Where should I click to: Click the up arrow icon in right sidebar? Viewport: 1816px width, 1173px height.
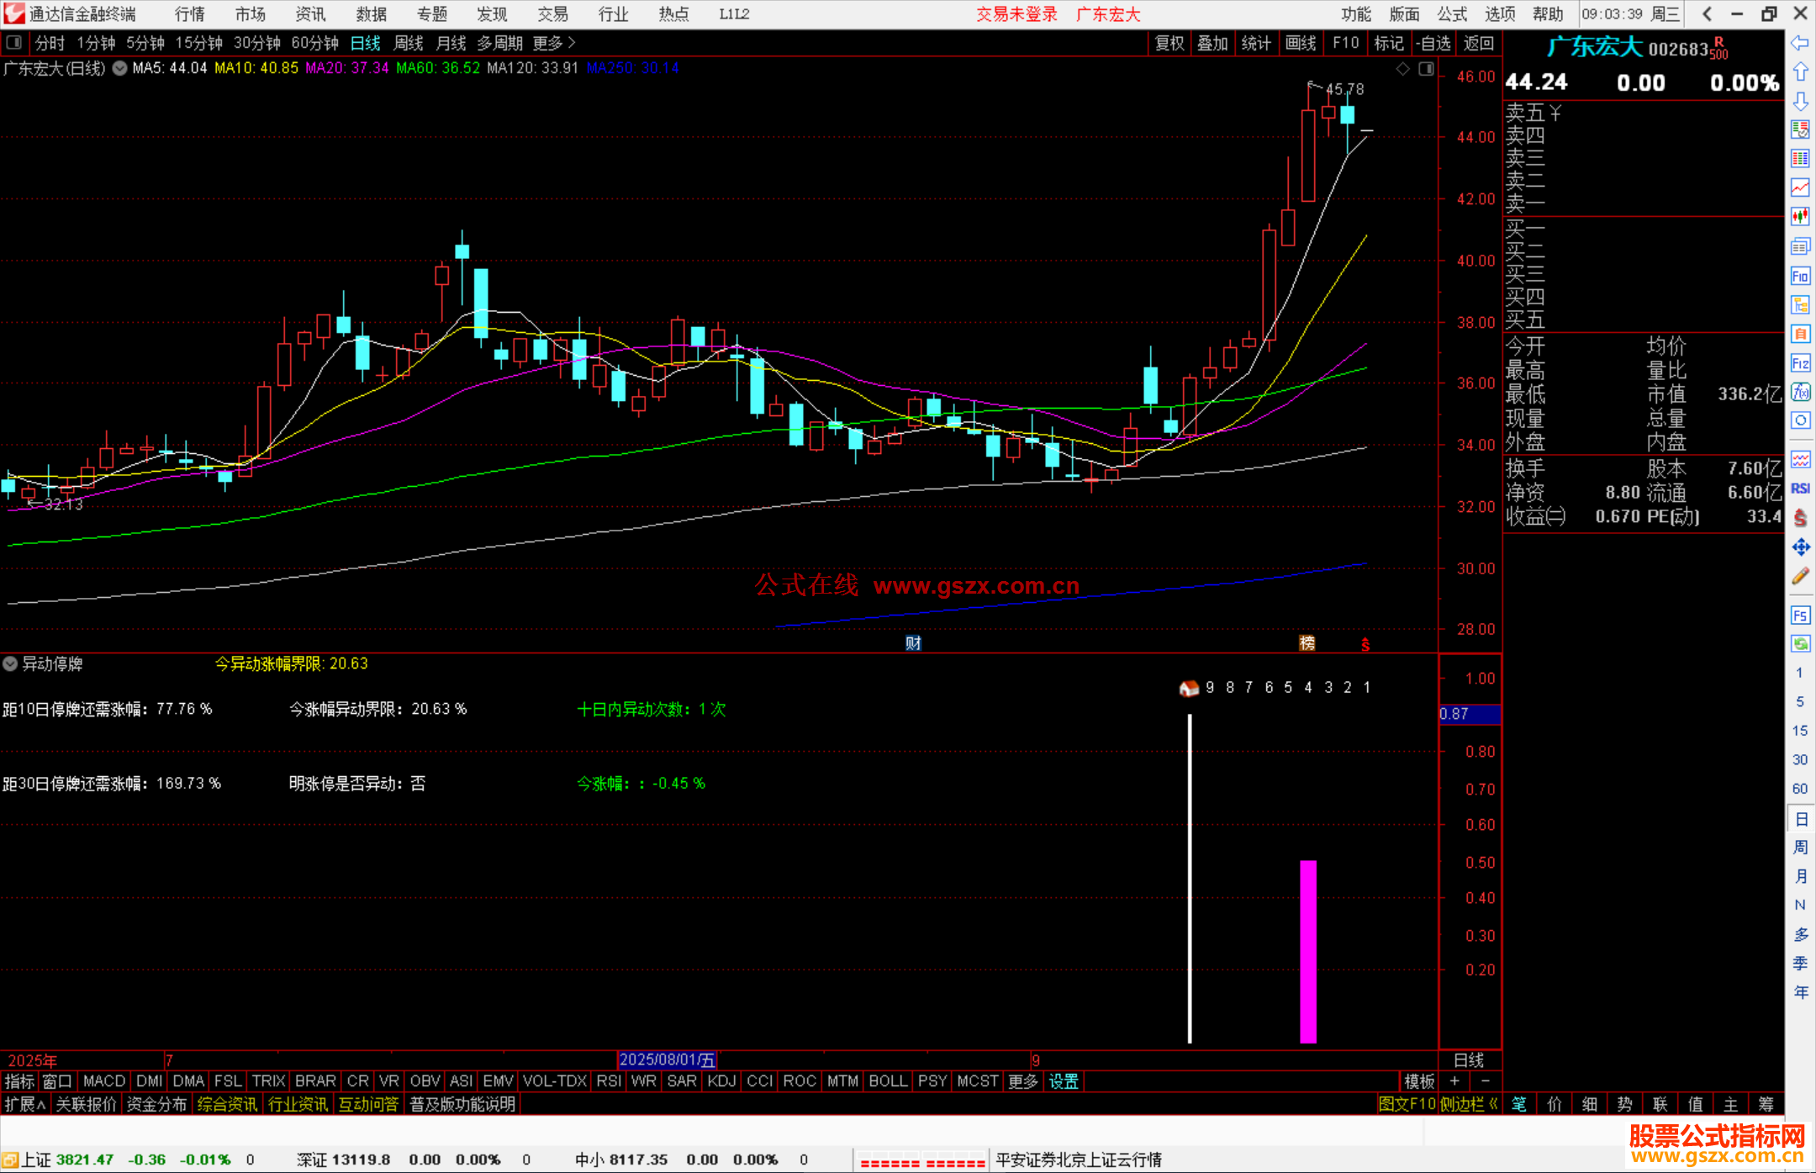[1800, 72]
